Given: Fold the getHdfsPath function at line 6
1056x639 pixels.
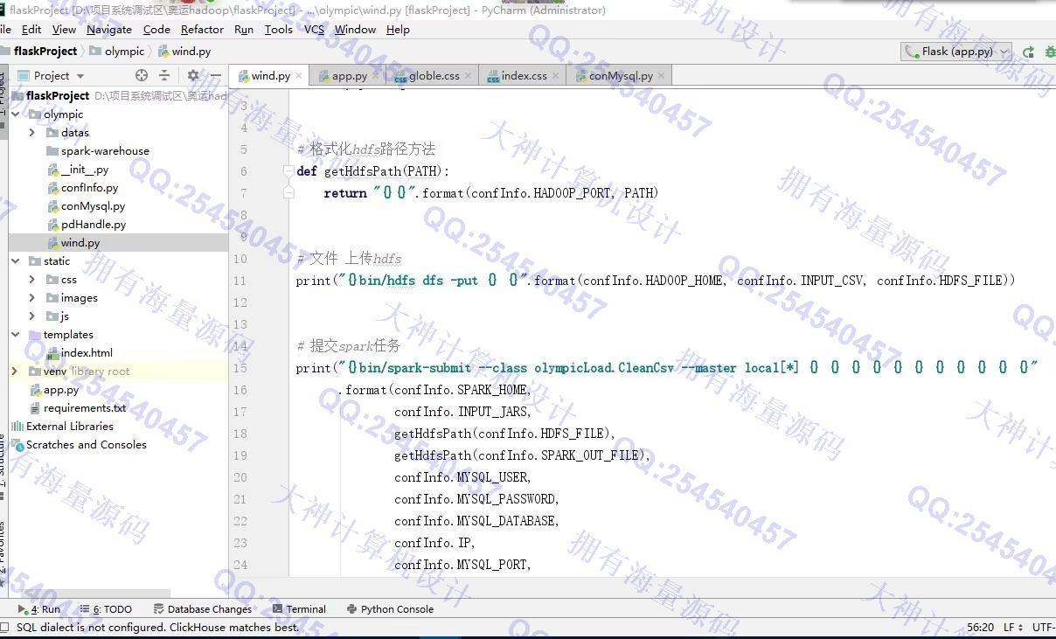Looking at the screenshot, I should (x=288, y=171).
